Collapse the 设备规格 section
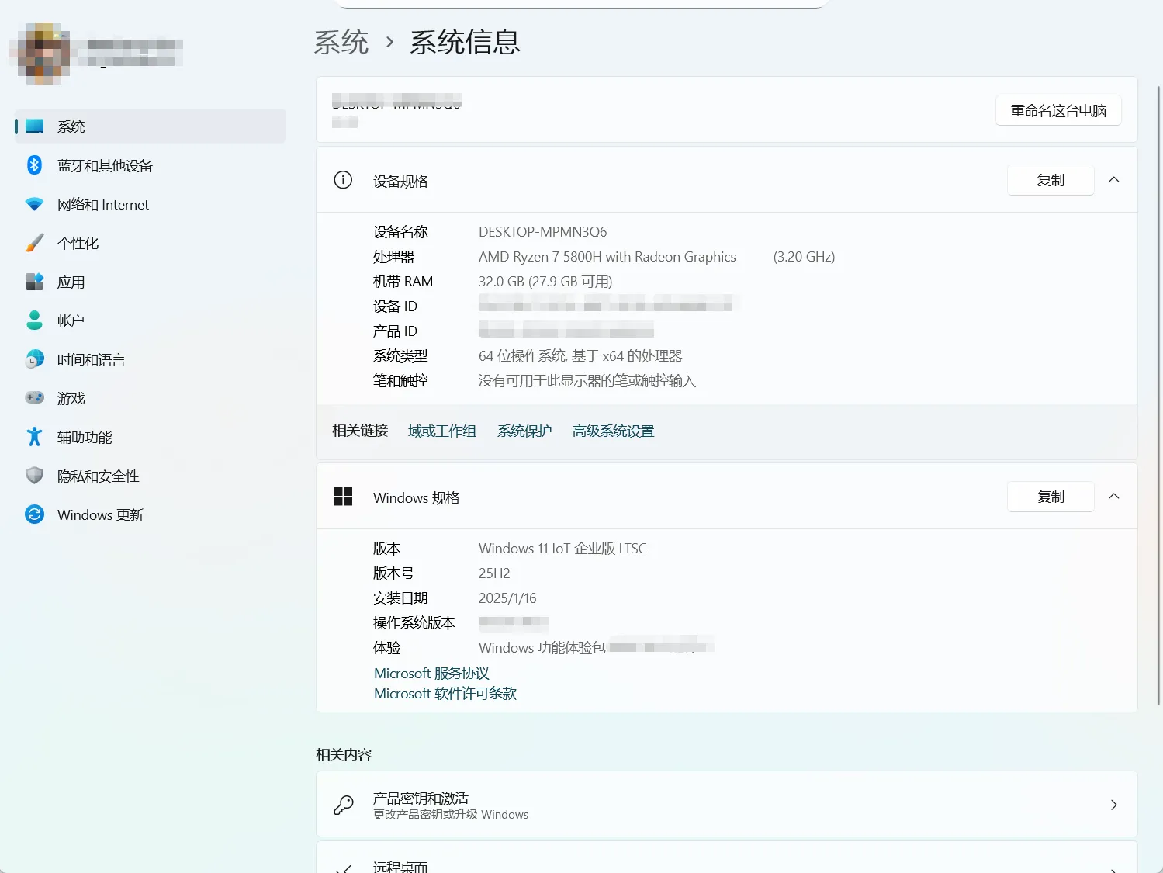Image resolution: width=1163 pixels, height=873 pixels. (1114, 179)
